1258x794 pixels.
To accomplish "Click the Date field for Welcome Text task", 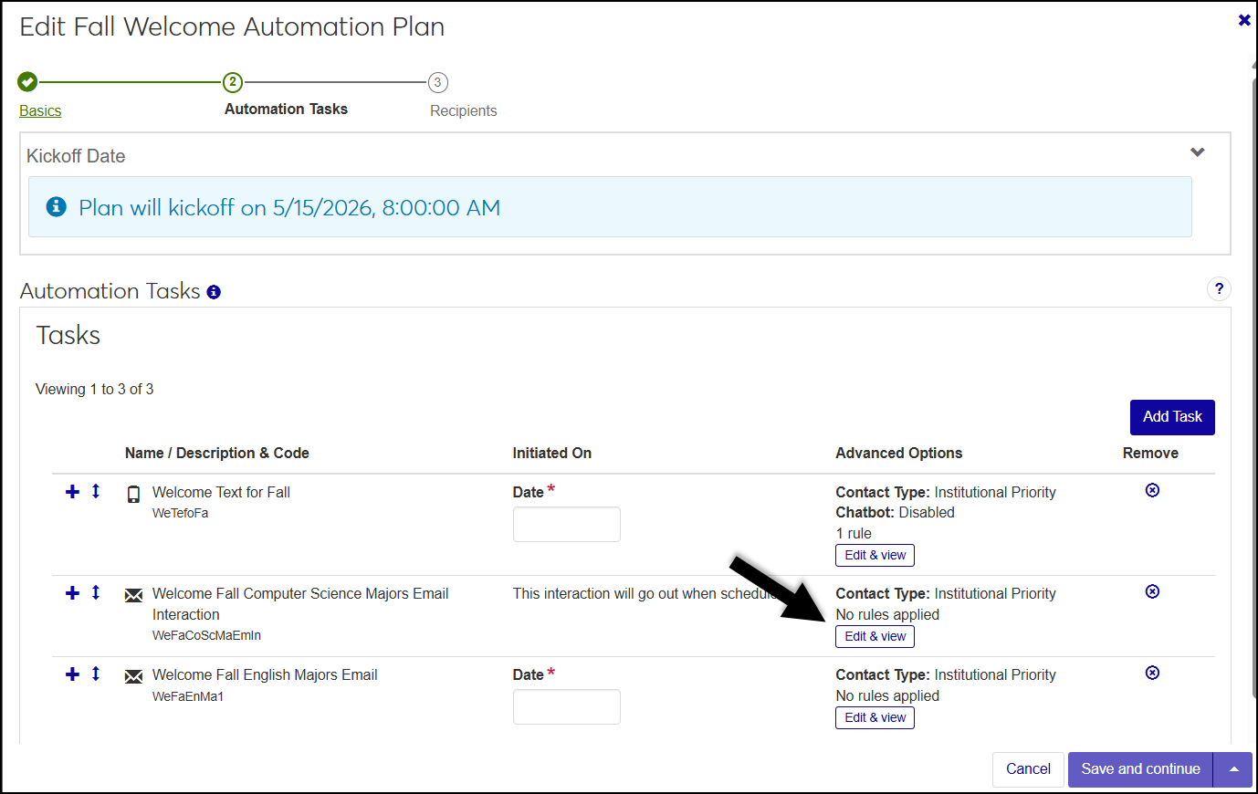I will click(x=566, y=524).
